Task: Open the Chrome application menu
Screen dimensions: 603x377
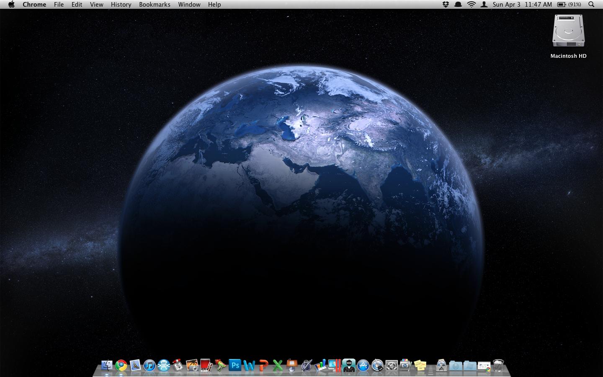Action: [x=34, y=5]
